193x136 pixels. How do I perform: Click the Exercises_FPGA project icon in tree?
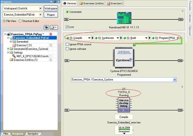(x=9, y=34)
